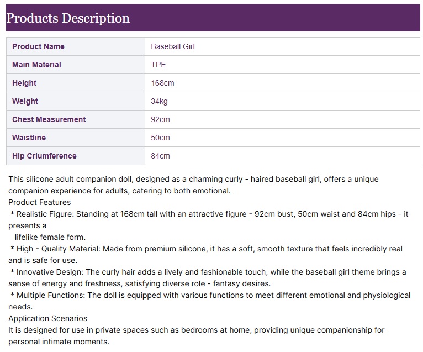Select the Height label cell
This screenshot has height=352, width=423.
pyautogui.click(x=24, y=83)
